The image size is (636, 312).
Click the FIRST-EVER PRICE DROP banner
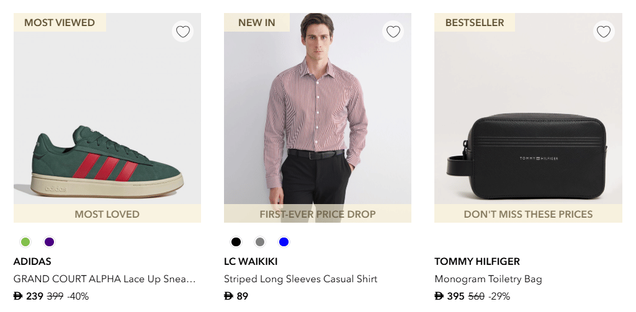coord(317,214)
